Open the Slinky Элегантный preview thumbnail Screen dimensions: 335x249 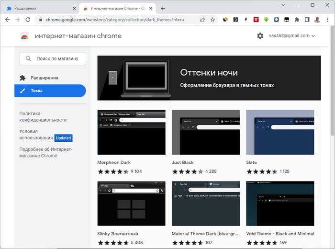(132, 204)
